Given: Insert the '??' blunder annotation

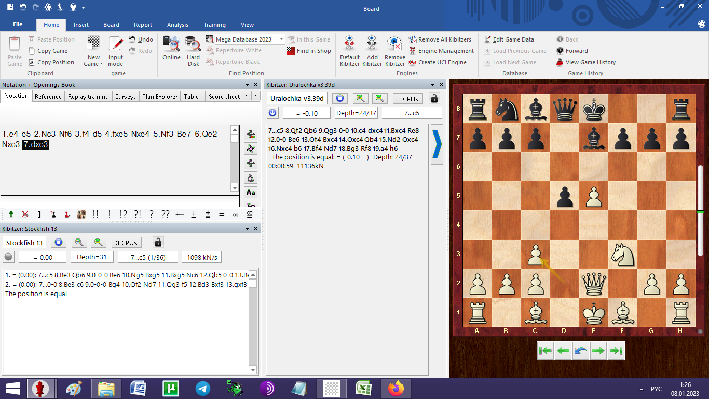Looking at the screenshot, I should (x=165, y=214).
